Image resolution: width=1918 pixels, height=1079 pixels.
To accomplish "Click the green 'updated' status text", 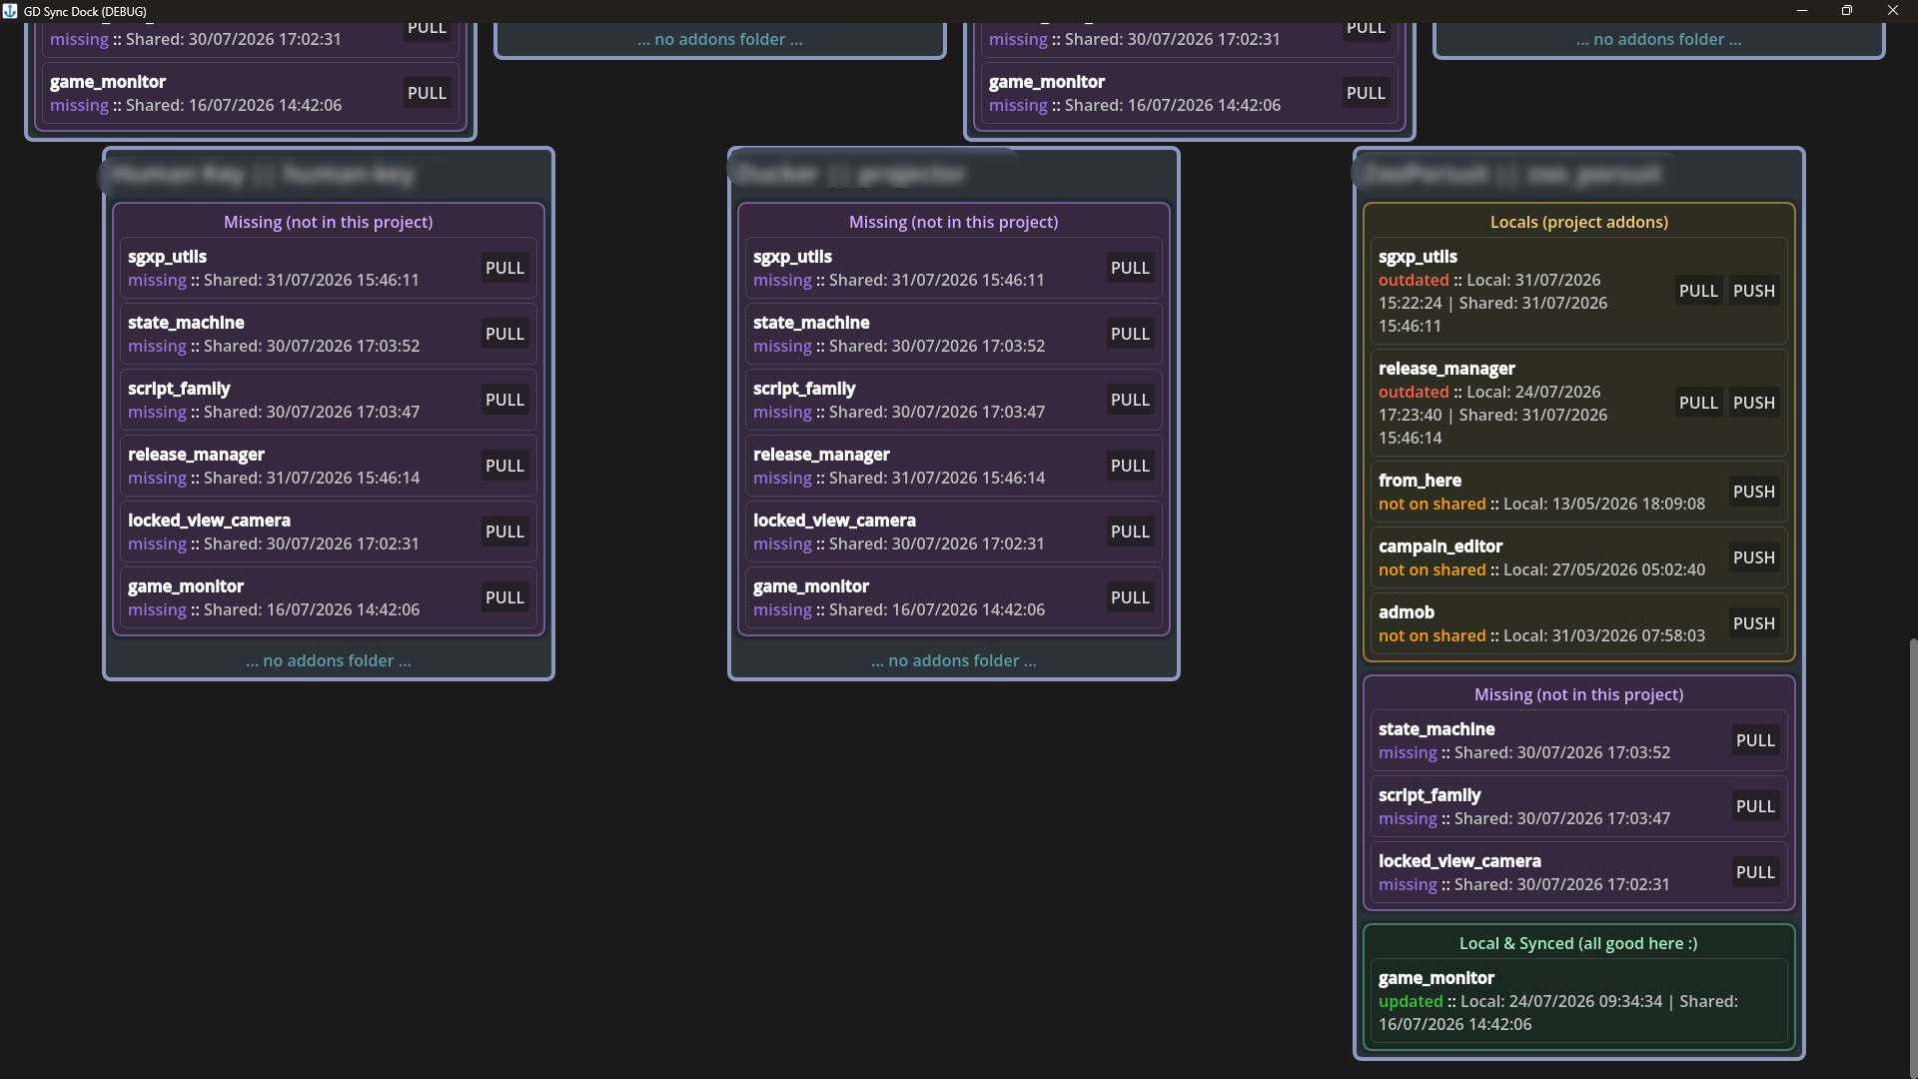I will pyautogui.click(x=1411, y=1001).
